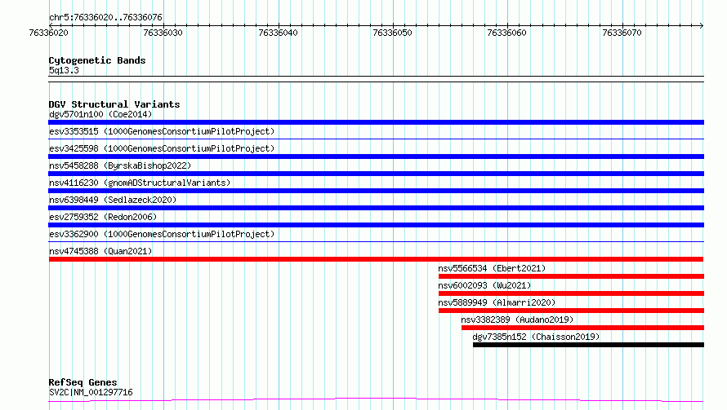Click the red bar under nsv4745388
This screenshot has height=410, width=727.
pos(376,259)
